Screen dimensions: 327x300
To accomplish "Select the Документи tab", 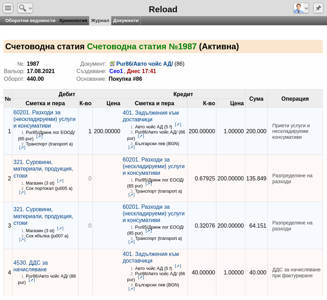I will (126, 21).
